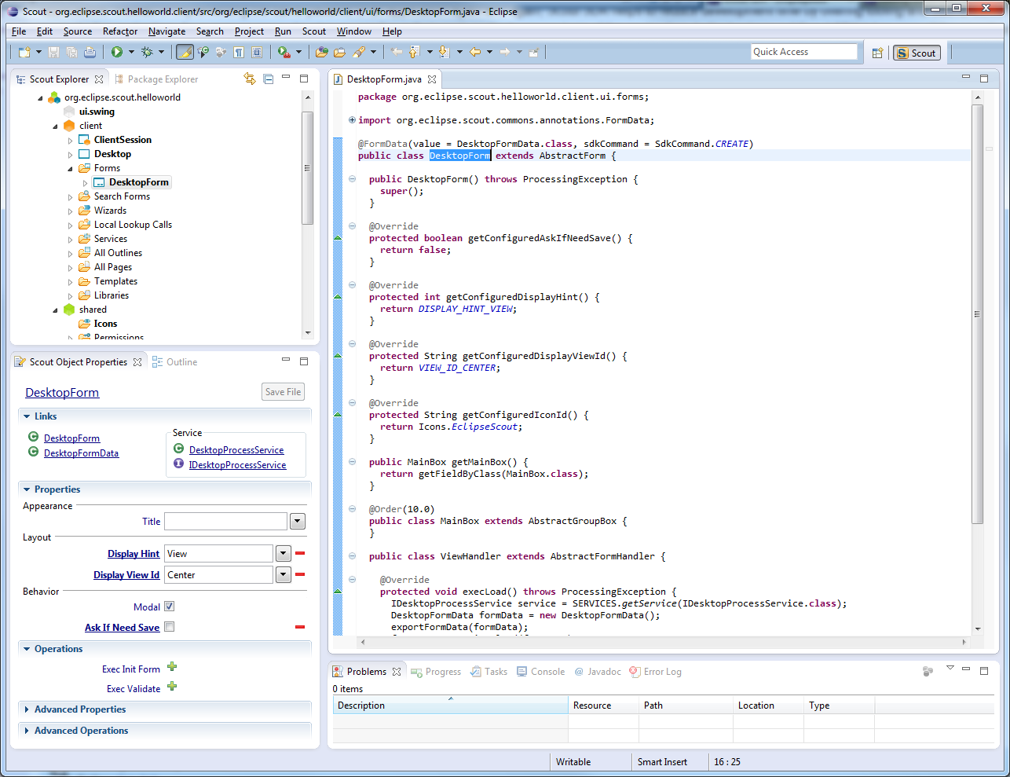Click the Next Annotation toolbar arrow
Screen dimensions: 1010x777
(444, 52)
